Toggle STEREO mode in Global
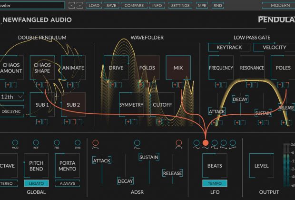This screenshot has width=295, height=200. (9, 183)
